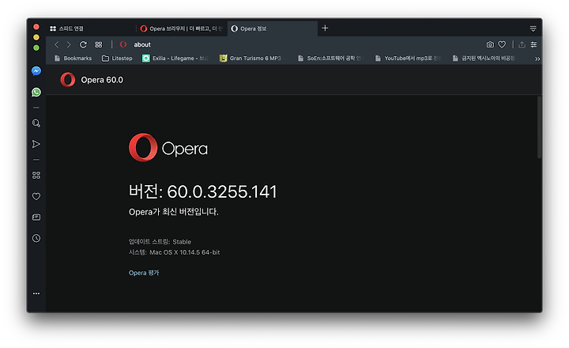Go forward to next page
The height and width of the screenshot is (348, 569).
tap(69, 44)
